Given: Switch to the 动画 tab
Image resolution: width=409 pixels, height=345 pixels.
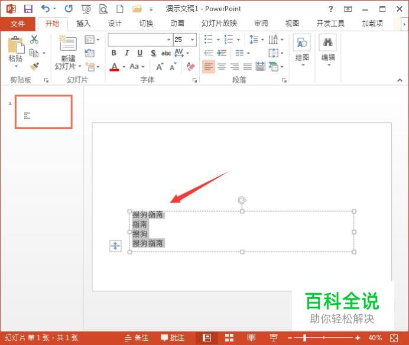Looking at the screenshot, I should pos(177,24).
